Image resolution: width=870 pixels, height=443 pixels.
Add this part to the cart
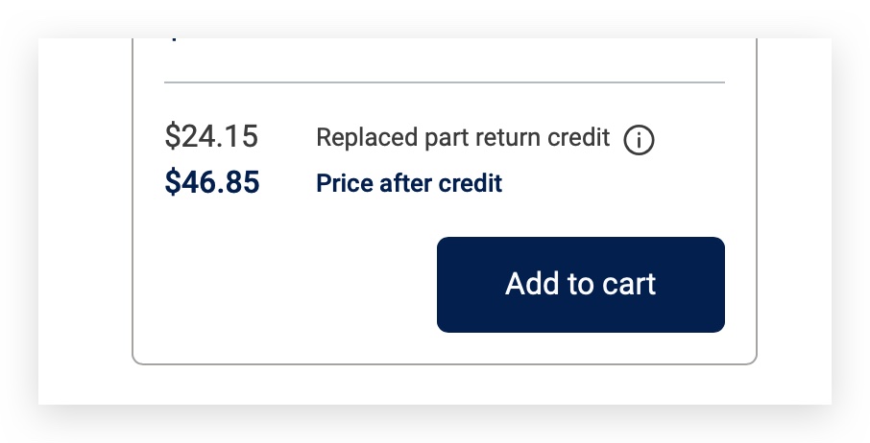(580, 285)
